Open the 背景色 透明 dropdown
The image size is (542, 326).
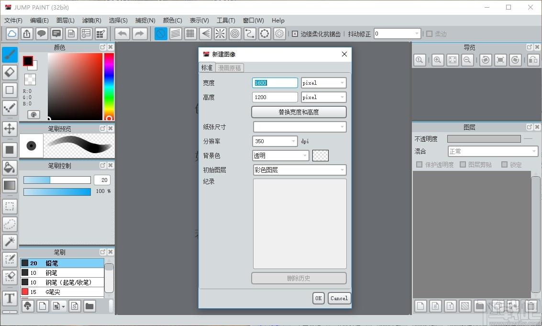tap(281, 156)
